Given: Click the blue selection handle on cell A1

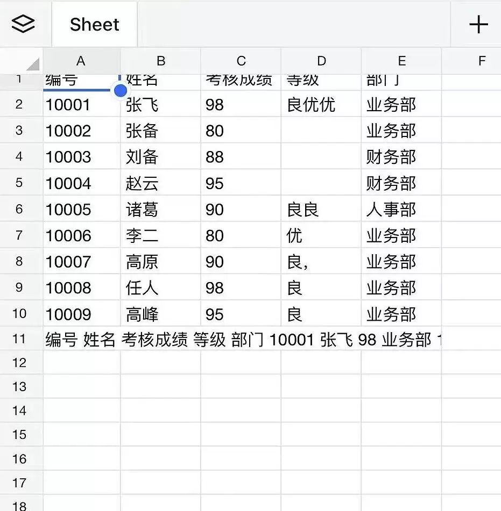Looking at the screenshot, I should coord(121,91).
